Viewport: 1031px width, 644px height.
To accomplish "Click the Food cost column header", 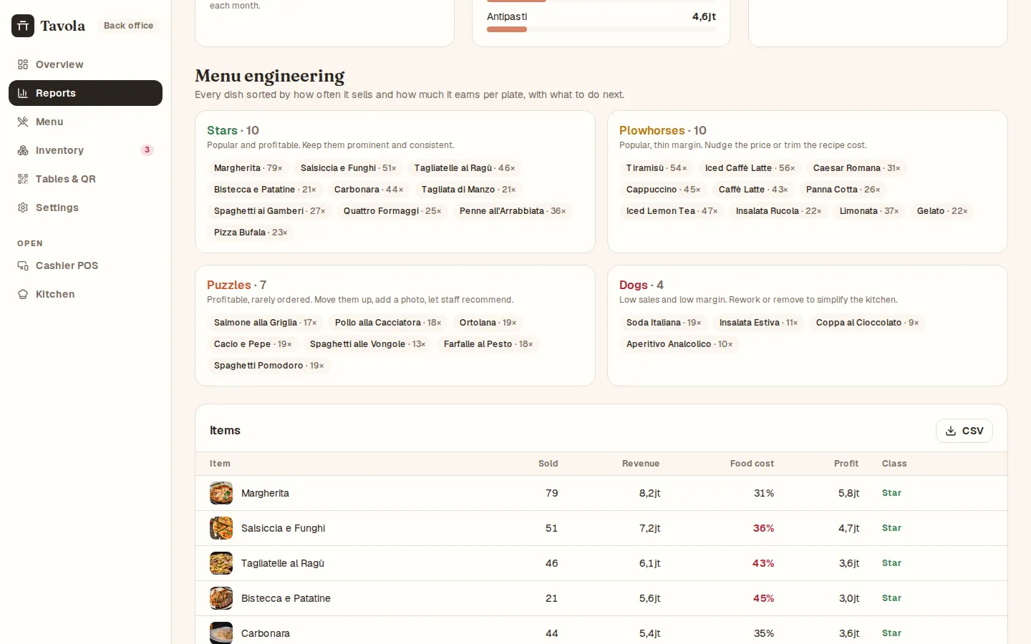I will click(x=752, y=464).
